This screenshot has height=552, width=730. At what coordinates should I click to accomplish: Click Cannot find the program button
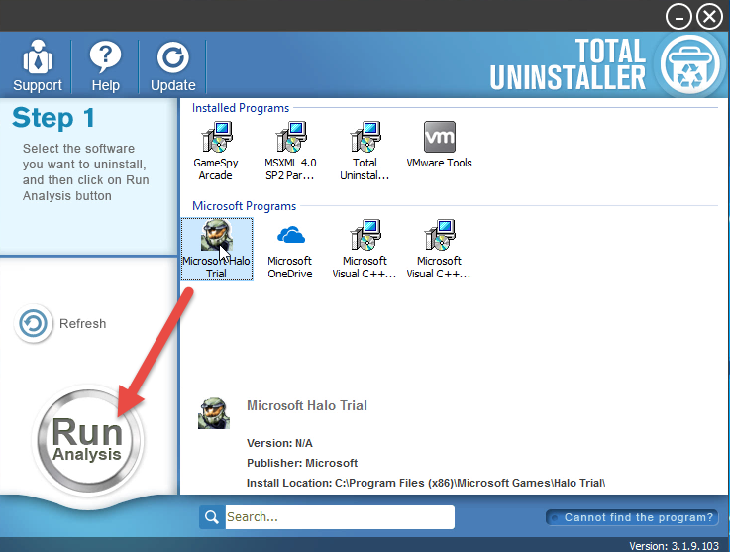pyautogui.click(x=632, y=517)
